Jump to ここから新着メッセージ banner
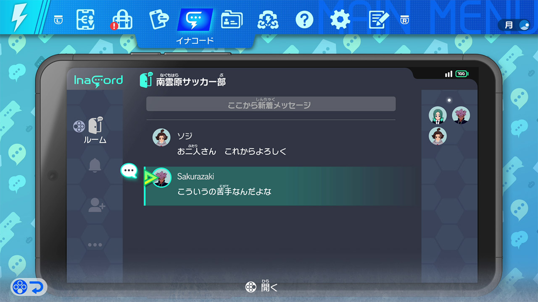 271,104
